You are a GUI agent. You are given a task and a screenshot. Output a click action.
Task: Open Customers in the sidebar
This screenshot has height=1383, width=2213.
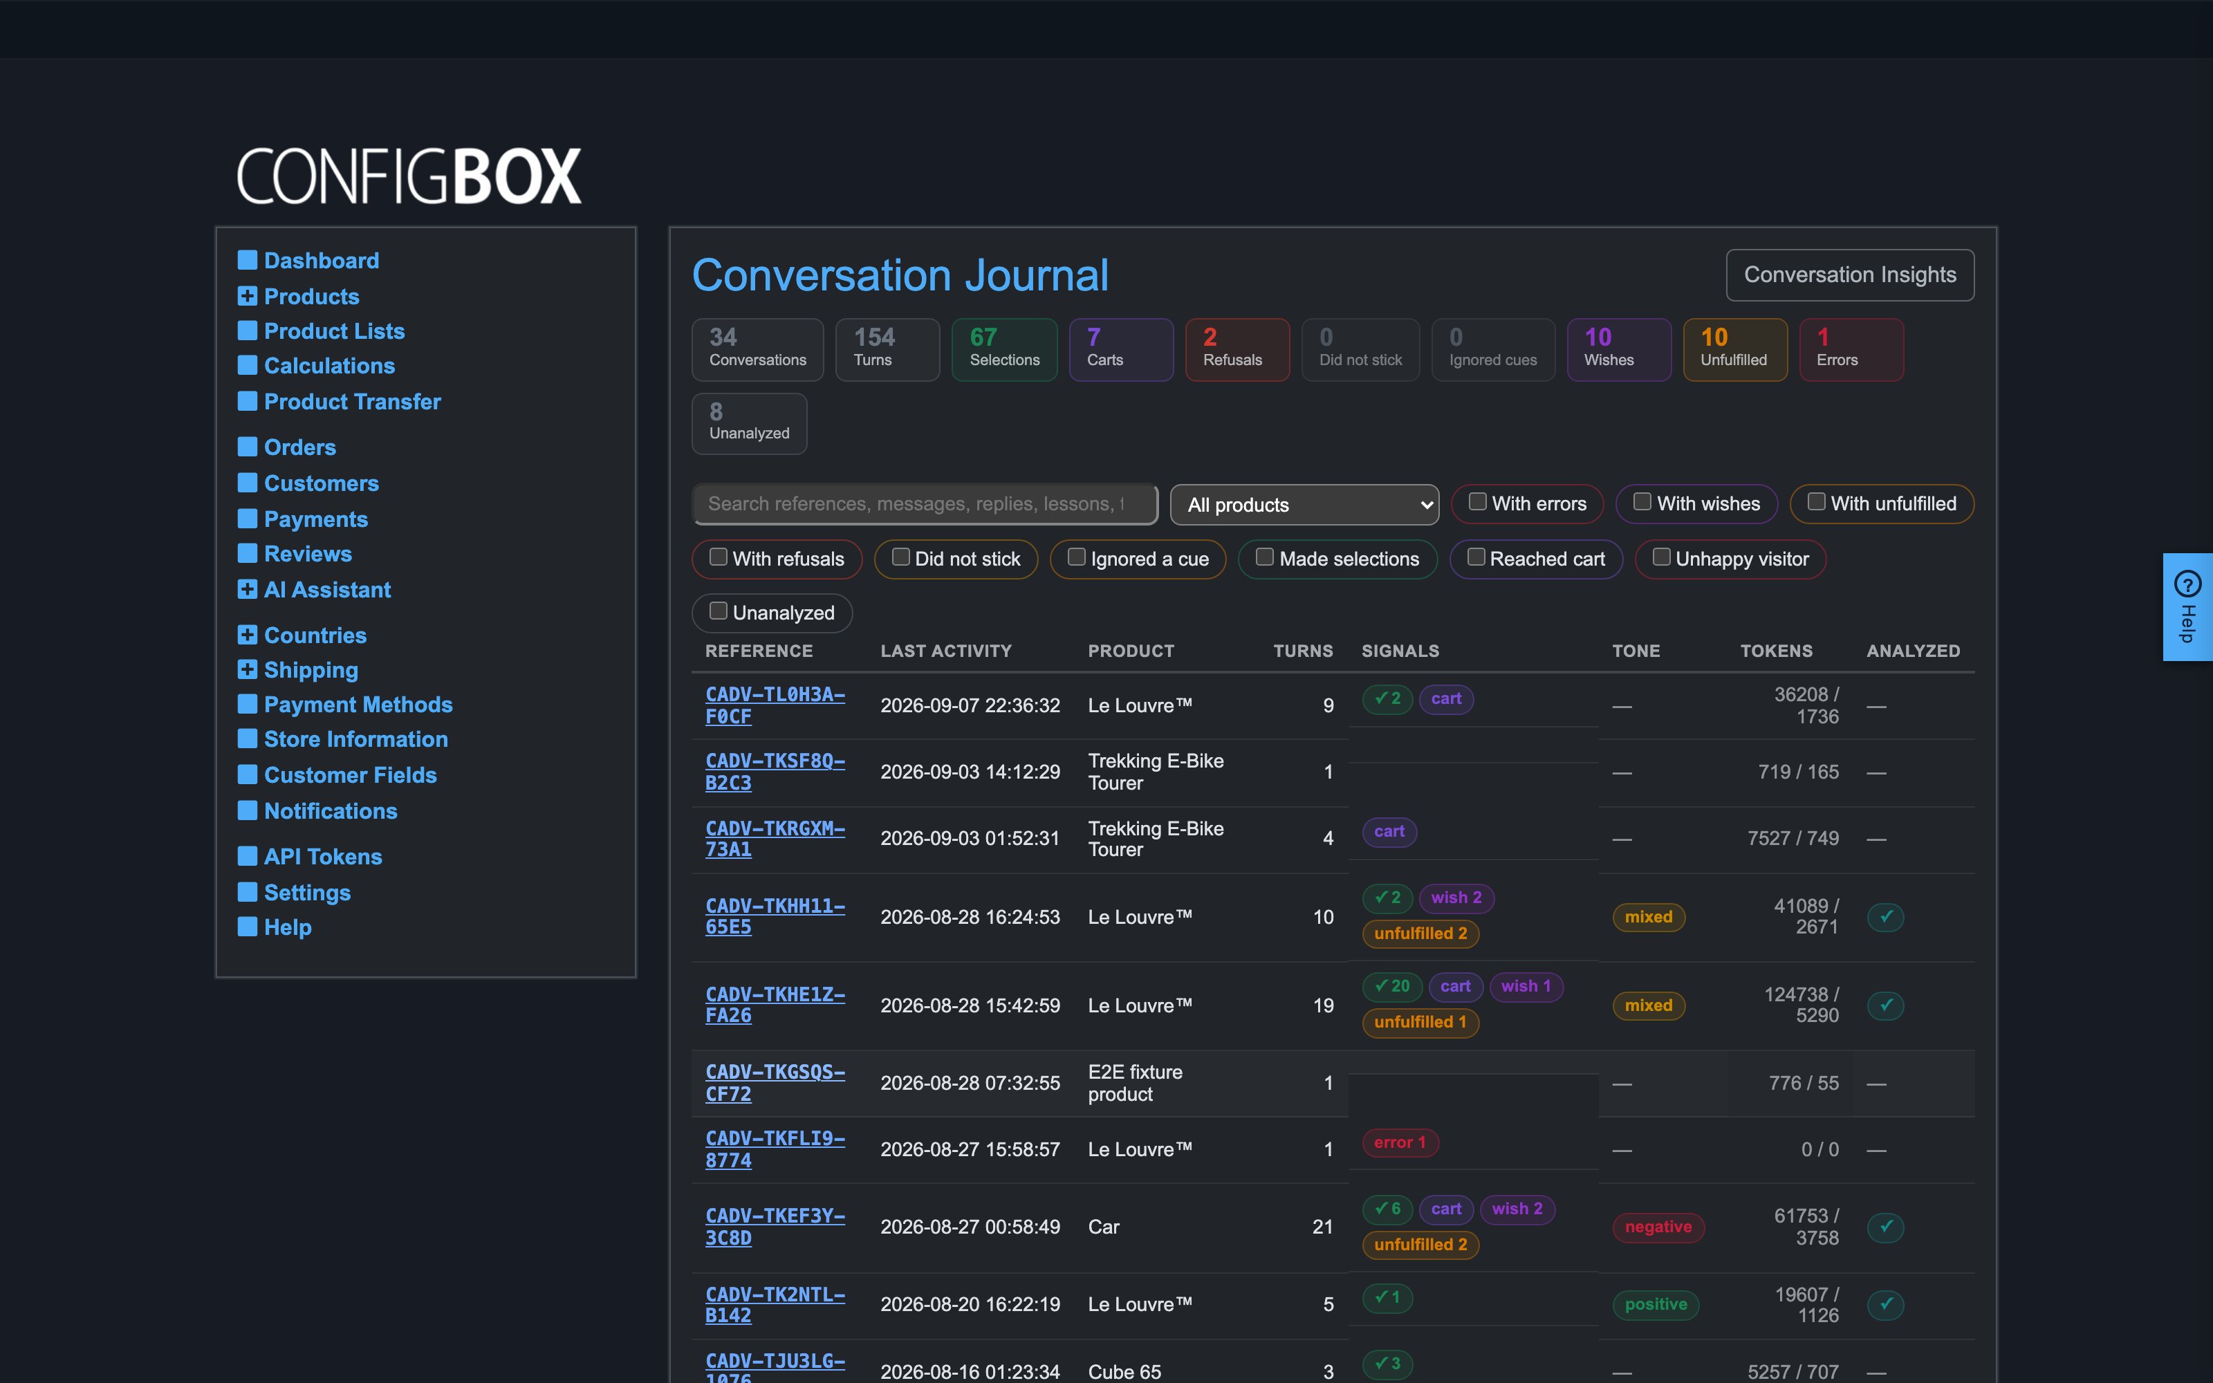[x=321, y=483]
